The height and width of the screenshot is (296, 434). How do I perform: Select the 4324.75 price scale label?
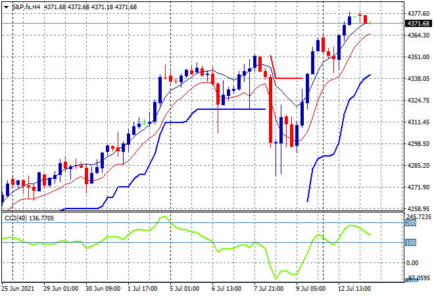coord(418,100)
